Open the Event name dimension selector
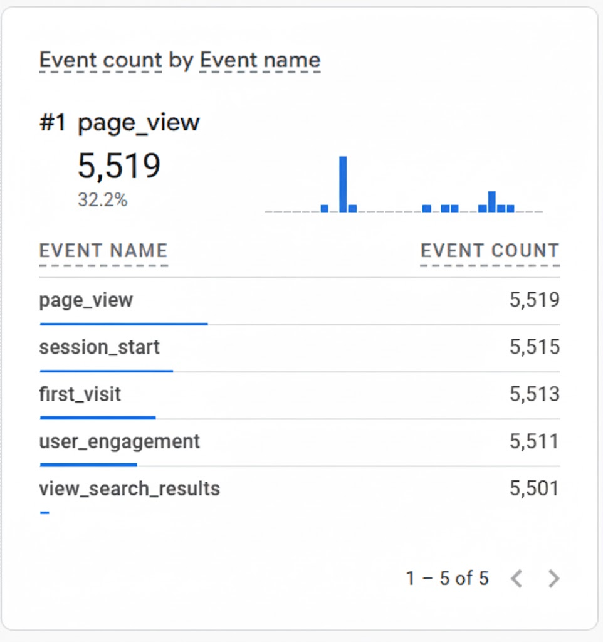The width and height of the screenshot is (603, 642). point(260,60)
